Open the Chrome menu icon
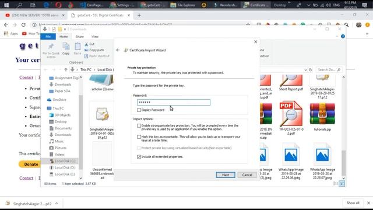This screenshot has width=373, height=210. click(368, 24)
